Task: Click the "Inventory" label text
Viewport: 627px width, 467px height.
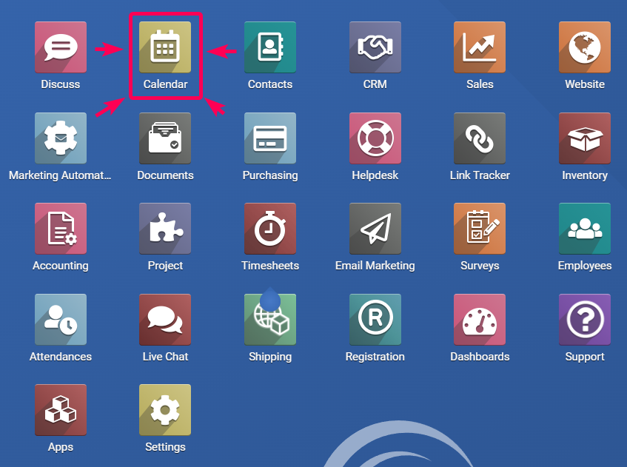Action: [x=585, y=175]
